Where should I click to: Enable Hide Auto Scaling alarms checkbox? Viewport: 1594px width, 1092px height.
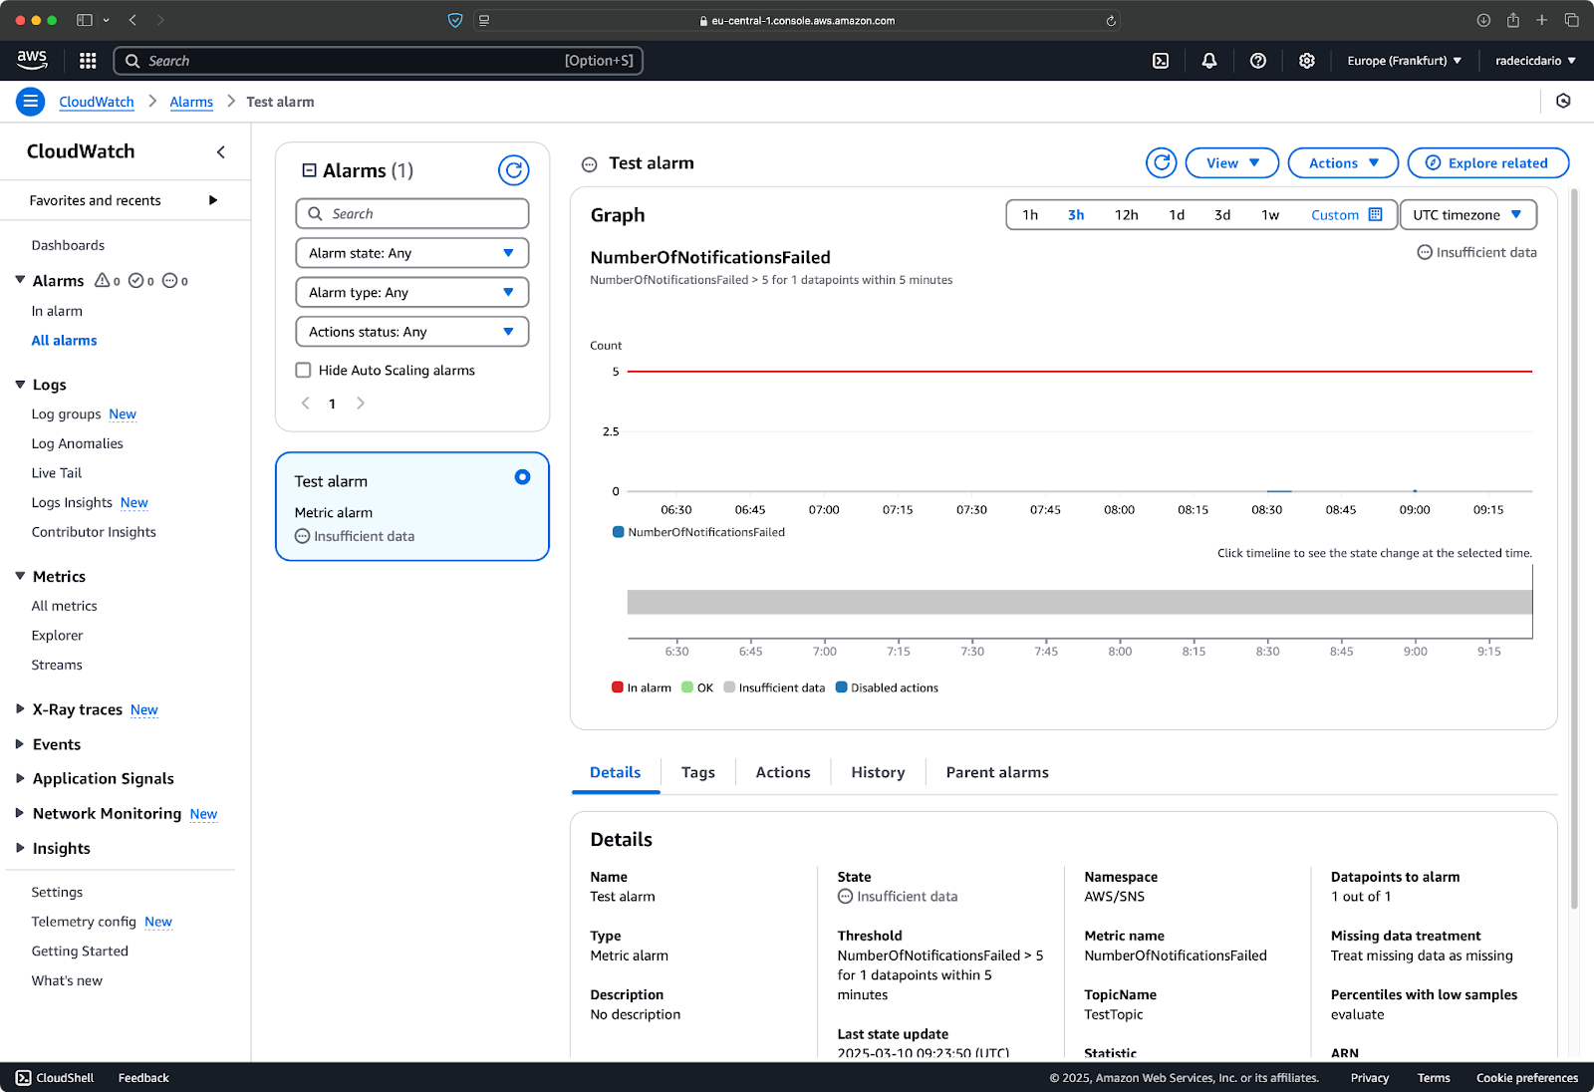pyautogui.click(x=304, y=370)
